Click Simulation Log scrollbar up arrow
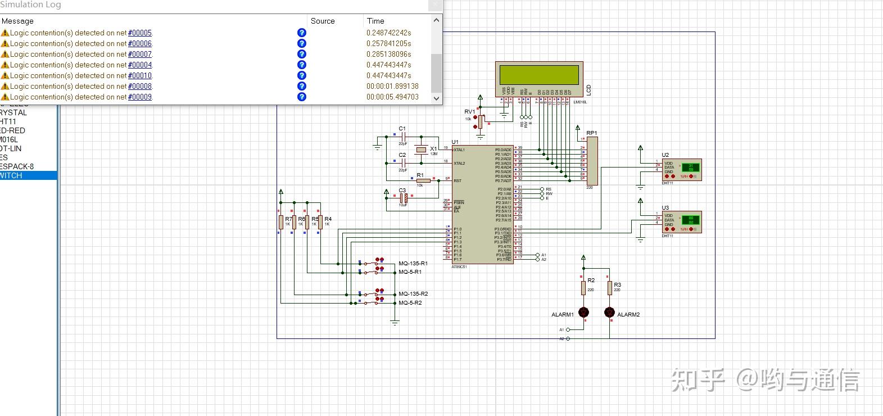Screen dimensions: 883x416 pyautogui.click(x=437, y=20)
